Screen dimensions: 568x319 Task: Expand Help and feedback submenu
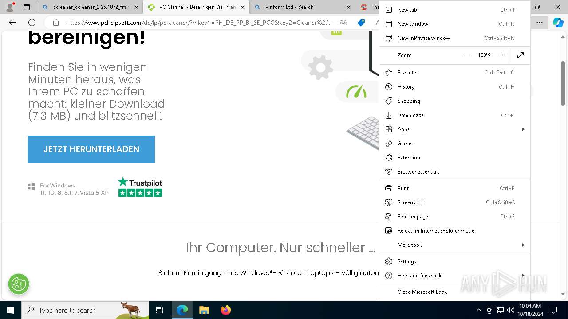[454, 276]
